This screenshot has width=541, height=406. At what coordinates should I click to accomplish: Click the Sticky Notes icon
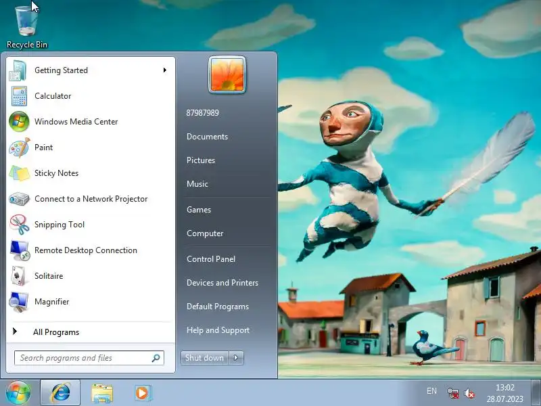[x=20, y=173]
